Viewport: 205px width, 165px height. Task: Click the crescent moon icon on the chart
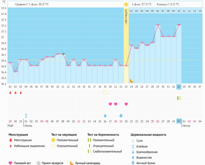(131, 81)
